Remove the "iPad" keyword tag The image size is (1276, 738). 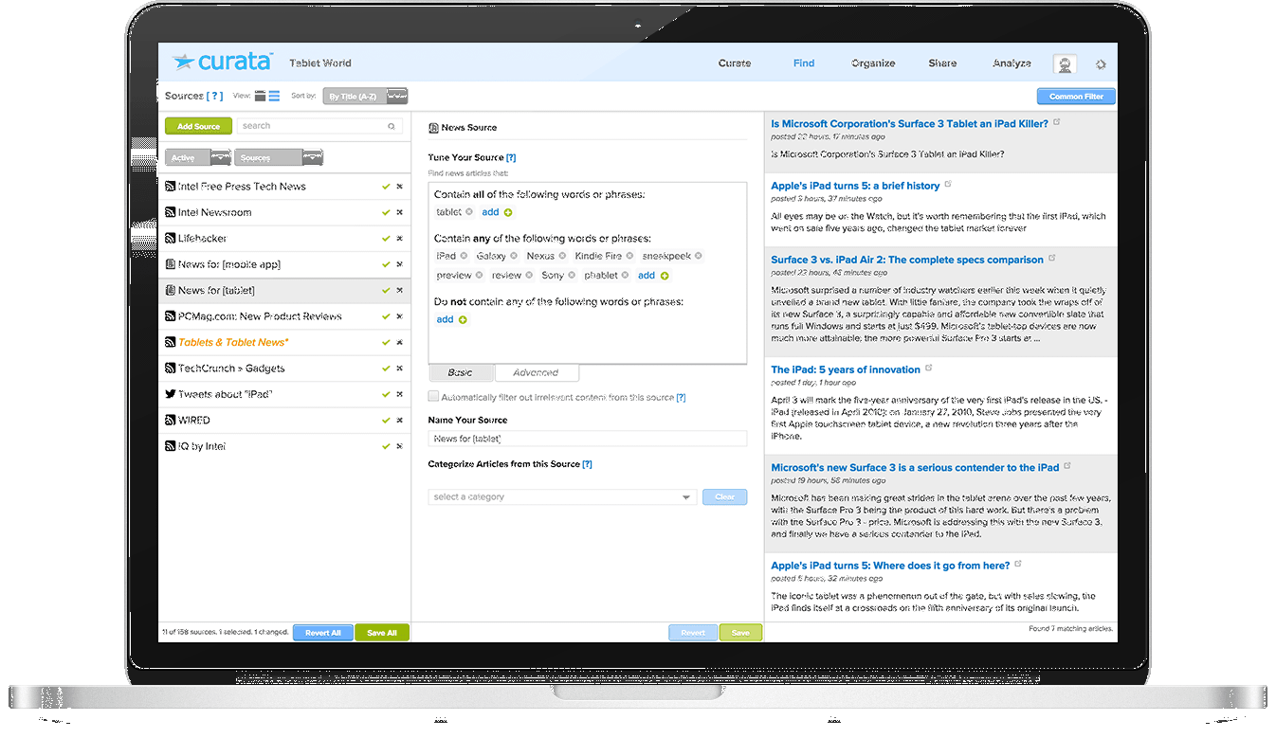tap(465, 256)
